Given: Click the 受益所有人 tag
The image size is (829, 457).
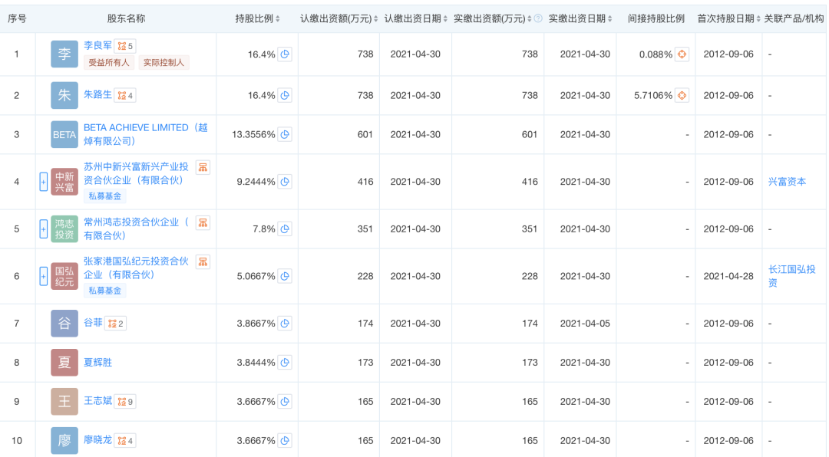Looking at the screenshot, I should (109, 62).
